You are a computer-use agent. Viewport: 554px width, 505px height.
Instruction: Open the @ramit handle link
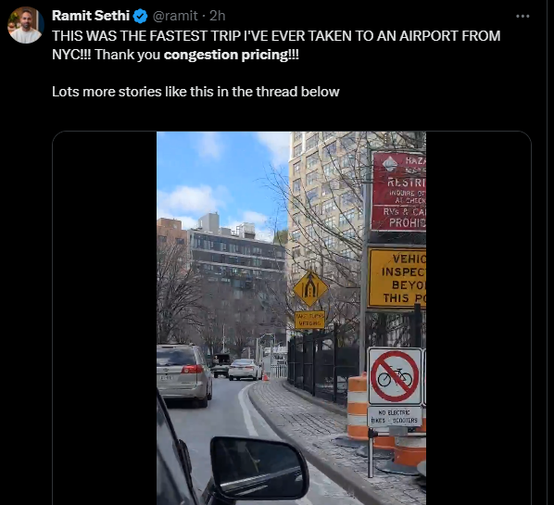tap(175, 16)
